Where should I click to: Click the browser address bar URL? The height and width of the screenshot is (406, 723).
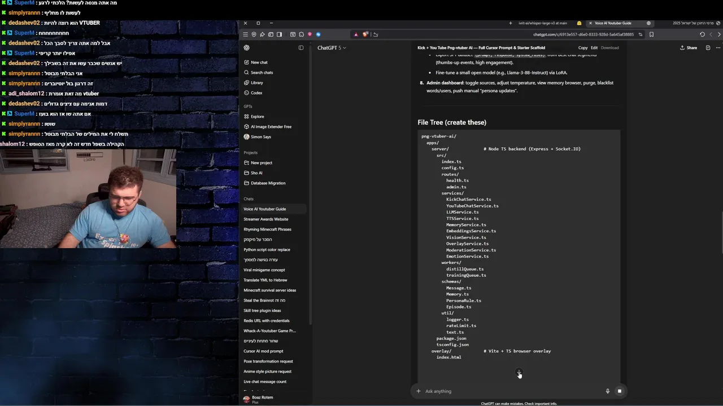583,34
